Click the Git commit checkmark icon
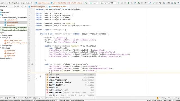180x101 pixels. (x=154, y=3)
